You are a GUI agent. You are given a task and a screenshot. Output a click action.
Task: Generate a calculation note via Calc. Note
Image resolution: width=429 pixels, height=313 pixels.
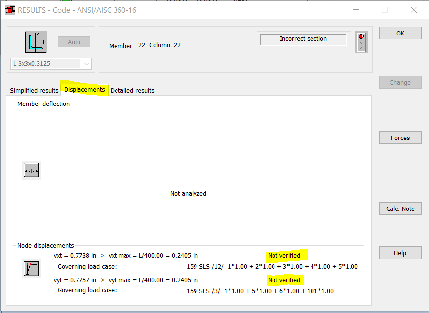(399, 208)
